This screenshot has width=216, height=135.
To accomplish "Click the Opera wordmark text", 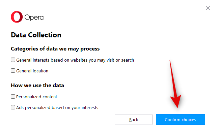I will [34, 18].
